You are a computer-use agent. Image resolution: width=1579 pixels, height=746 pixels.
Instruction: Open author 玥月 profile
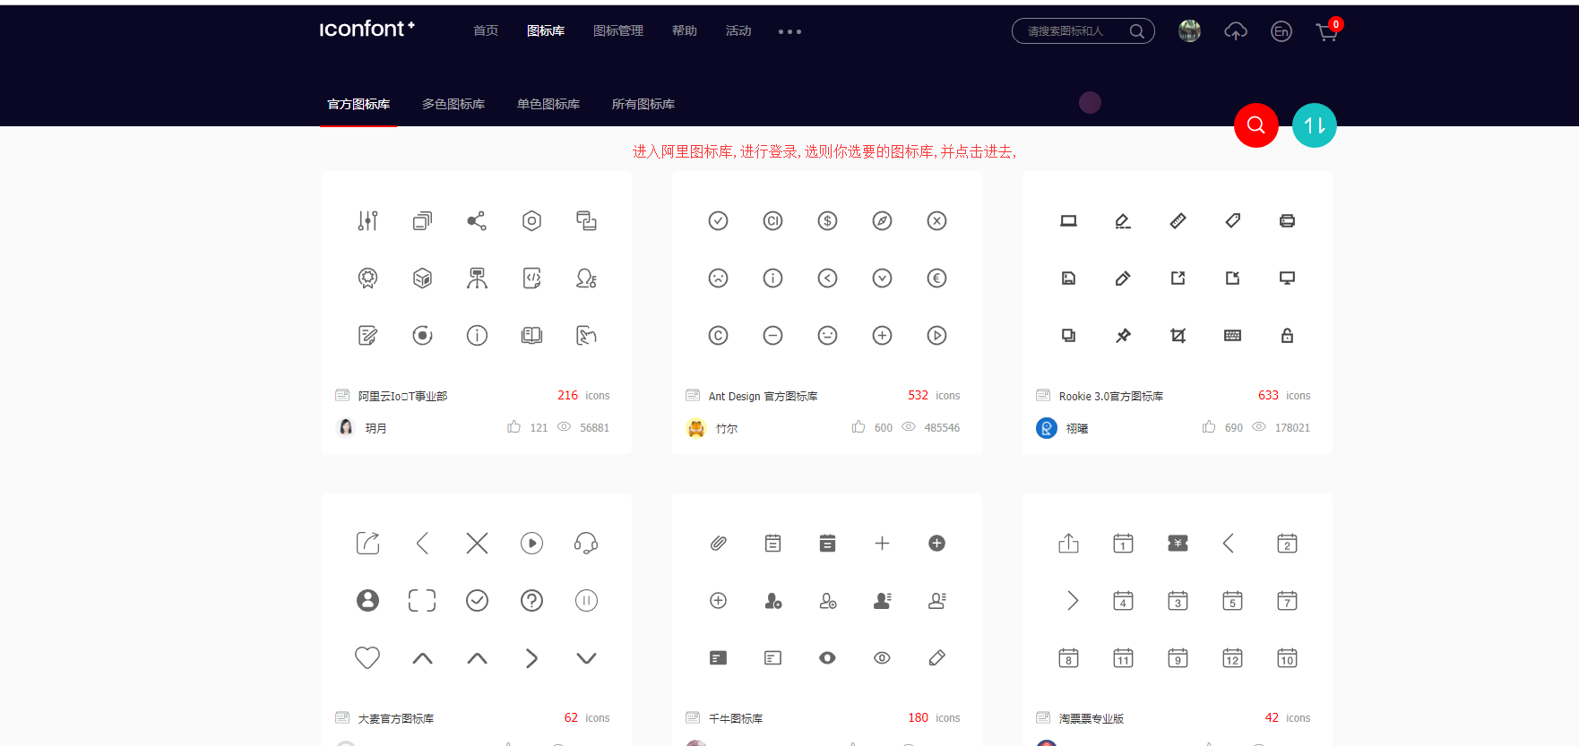pyautogui.click(x=375, y=428)
